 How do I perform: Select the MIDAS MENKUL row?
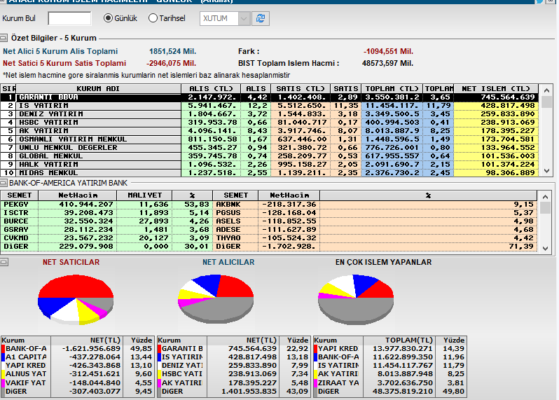pyautogui.click(x=269, y=173)
